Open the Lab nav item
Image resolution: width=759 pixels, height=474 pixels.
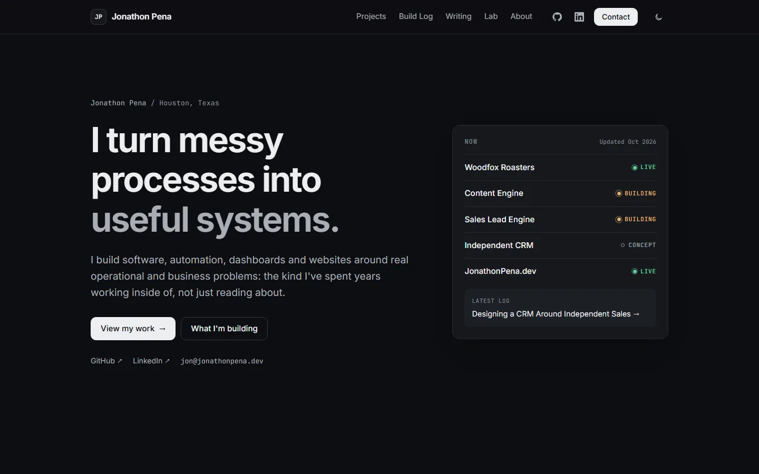click(x=491, y=16)
